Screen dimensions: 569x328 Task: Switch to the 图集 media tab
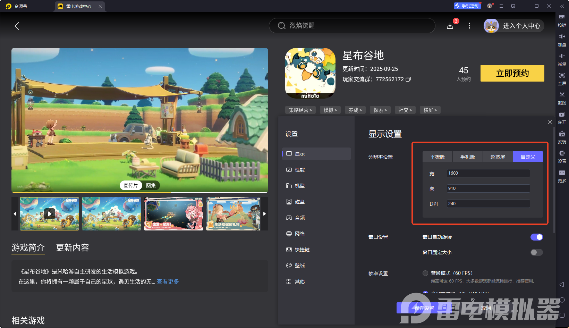(x=151, y=185)
